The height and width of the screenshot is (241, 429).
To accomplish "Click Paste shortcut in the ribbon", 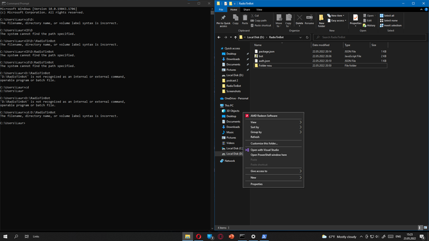I will point(261,25).
